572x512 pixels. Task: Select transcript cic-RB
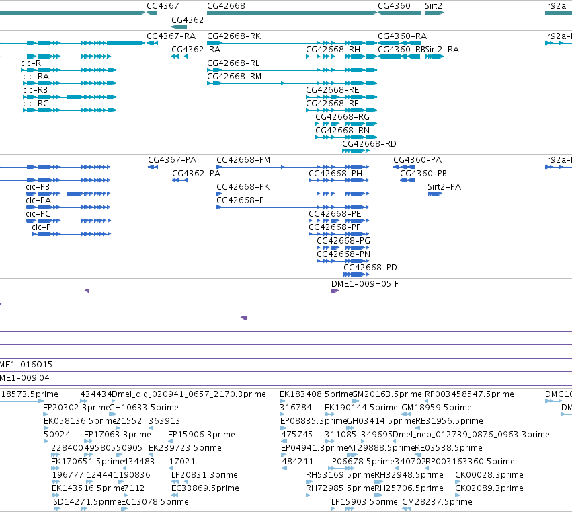pos(36,90)
